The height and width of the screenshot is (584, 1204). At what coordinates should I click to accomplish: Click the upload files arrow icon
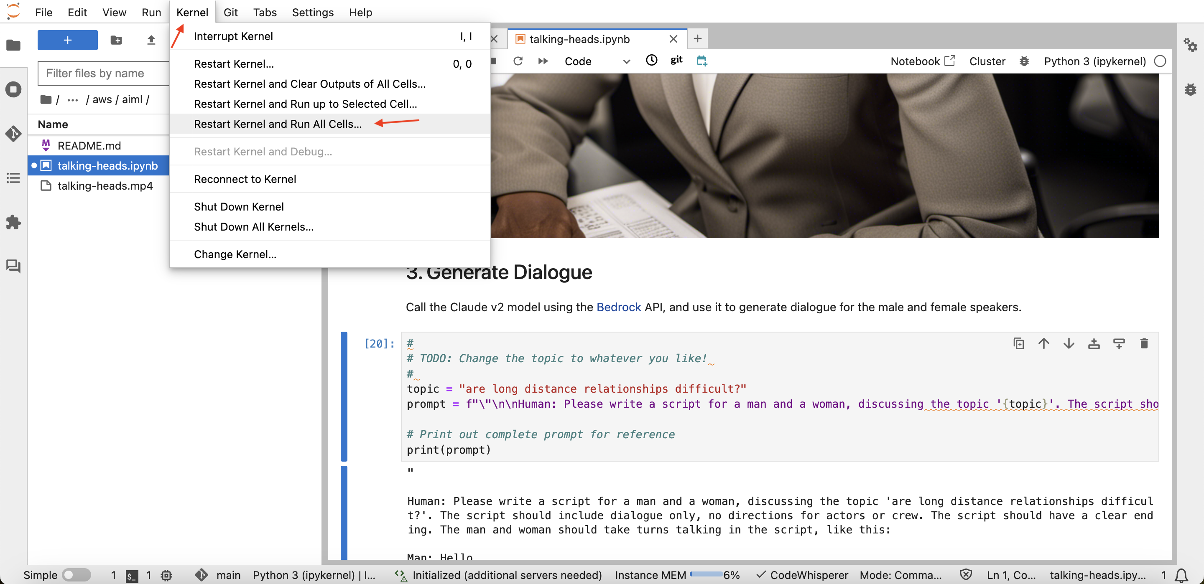(150, 40)
